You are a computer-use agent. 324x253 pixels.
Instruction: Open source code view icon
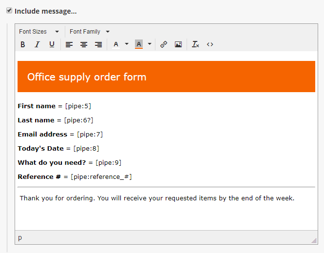coord(210,44)
